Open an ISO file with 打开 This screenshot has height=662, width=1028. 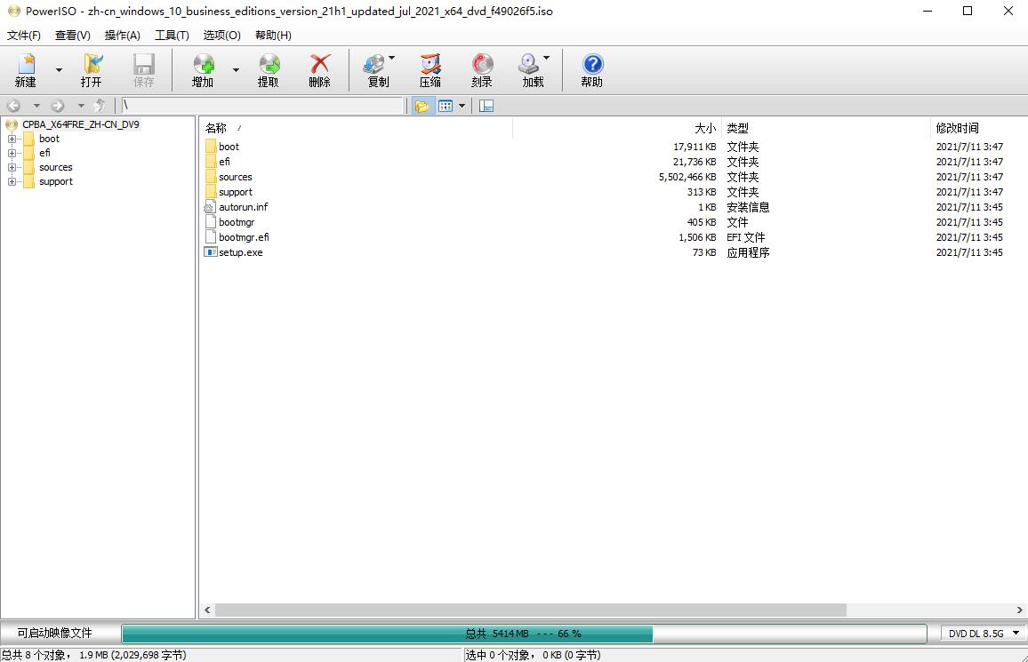tap(92, 69)
